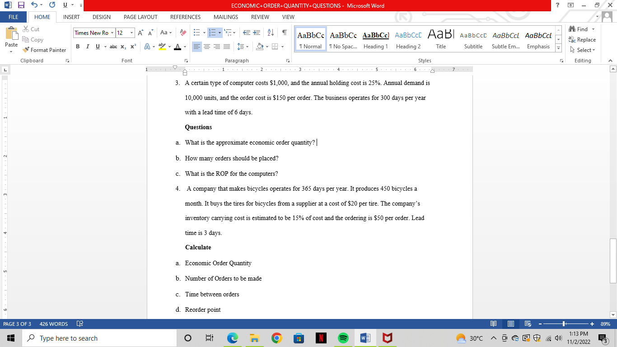617x347 pixels.
Task: Select the text highlight color tool
Action: pos(161,46)
